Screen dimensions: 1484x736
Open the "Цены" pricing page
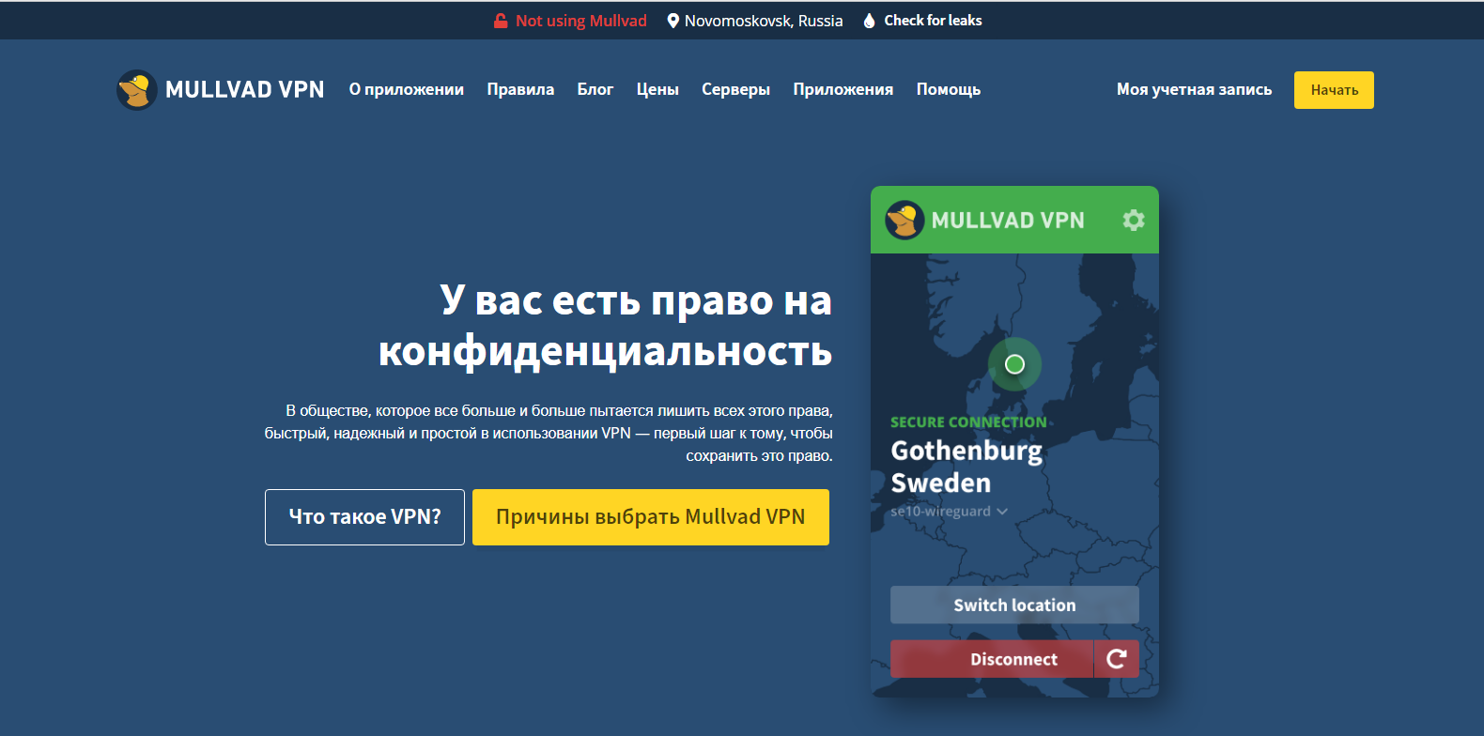coord(657,89)
